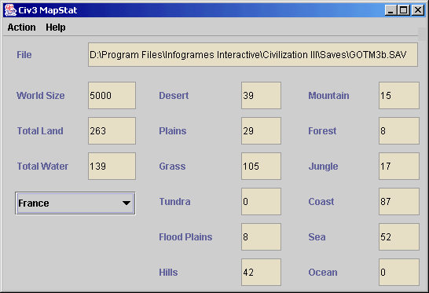
Task: Open the Action menu
Action: (22, 27)
